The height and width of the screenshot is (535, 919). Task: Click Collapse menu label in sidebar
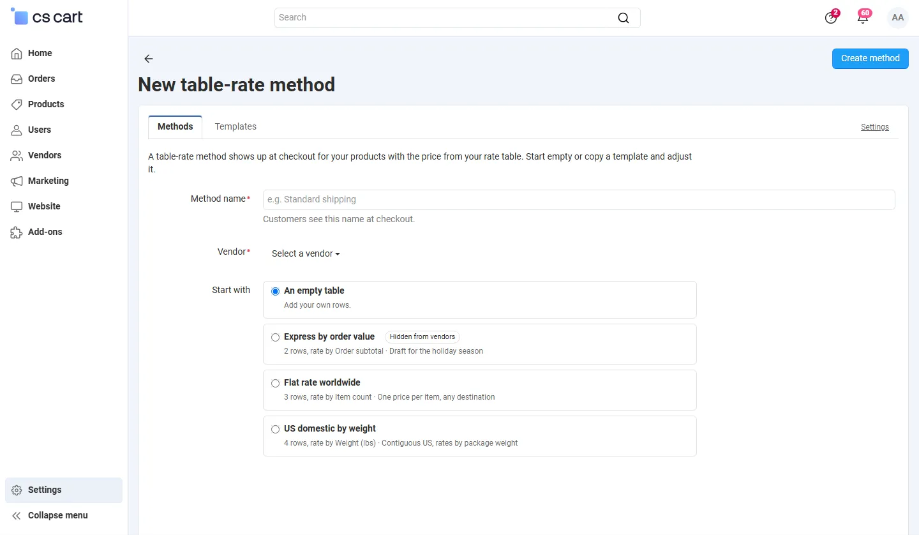point(58,515)
